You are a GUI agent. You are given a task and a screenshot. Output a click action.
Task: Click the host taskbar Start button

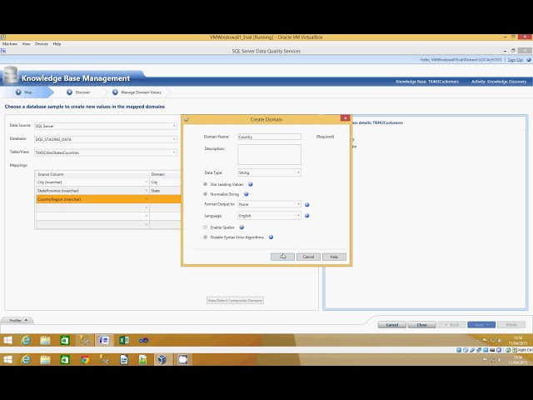[x=7, y=359]
